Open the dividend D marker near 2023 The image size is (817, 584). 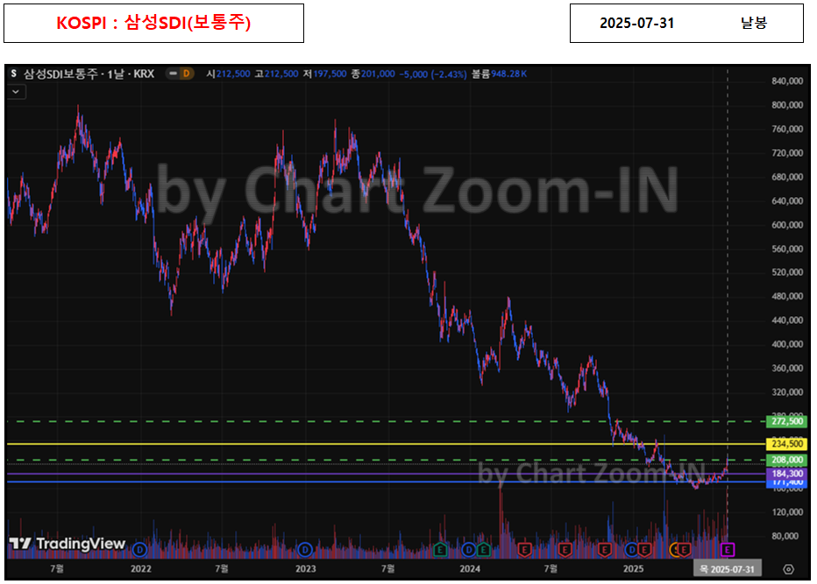click(x=305, y=549)
